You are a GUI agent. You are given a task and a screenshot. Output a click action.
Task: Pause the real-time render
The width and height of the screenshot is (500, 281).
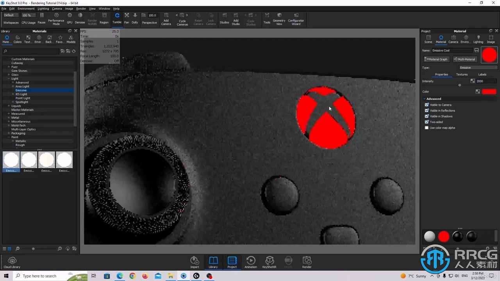[x=41, y=18]
